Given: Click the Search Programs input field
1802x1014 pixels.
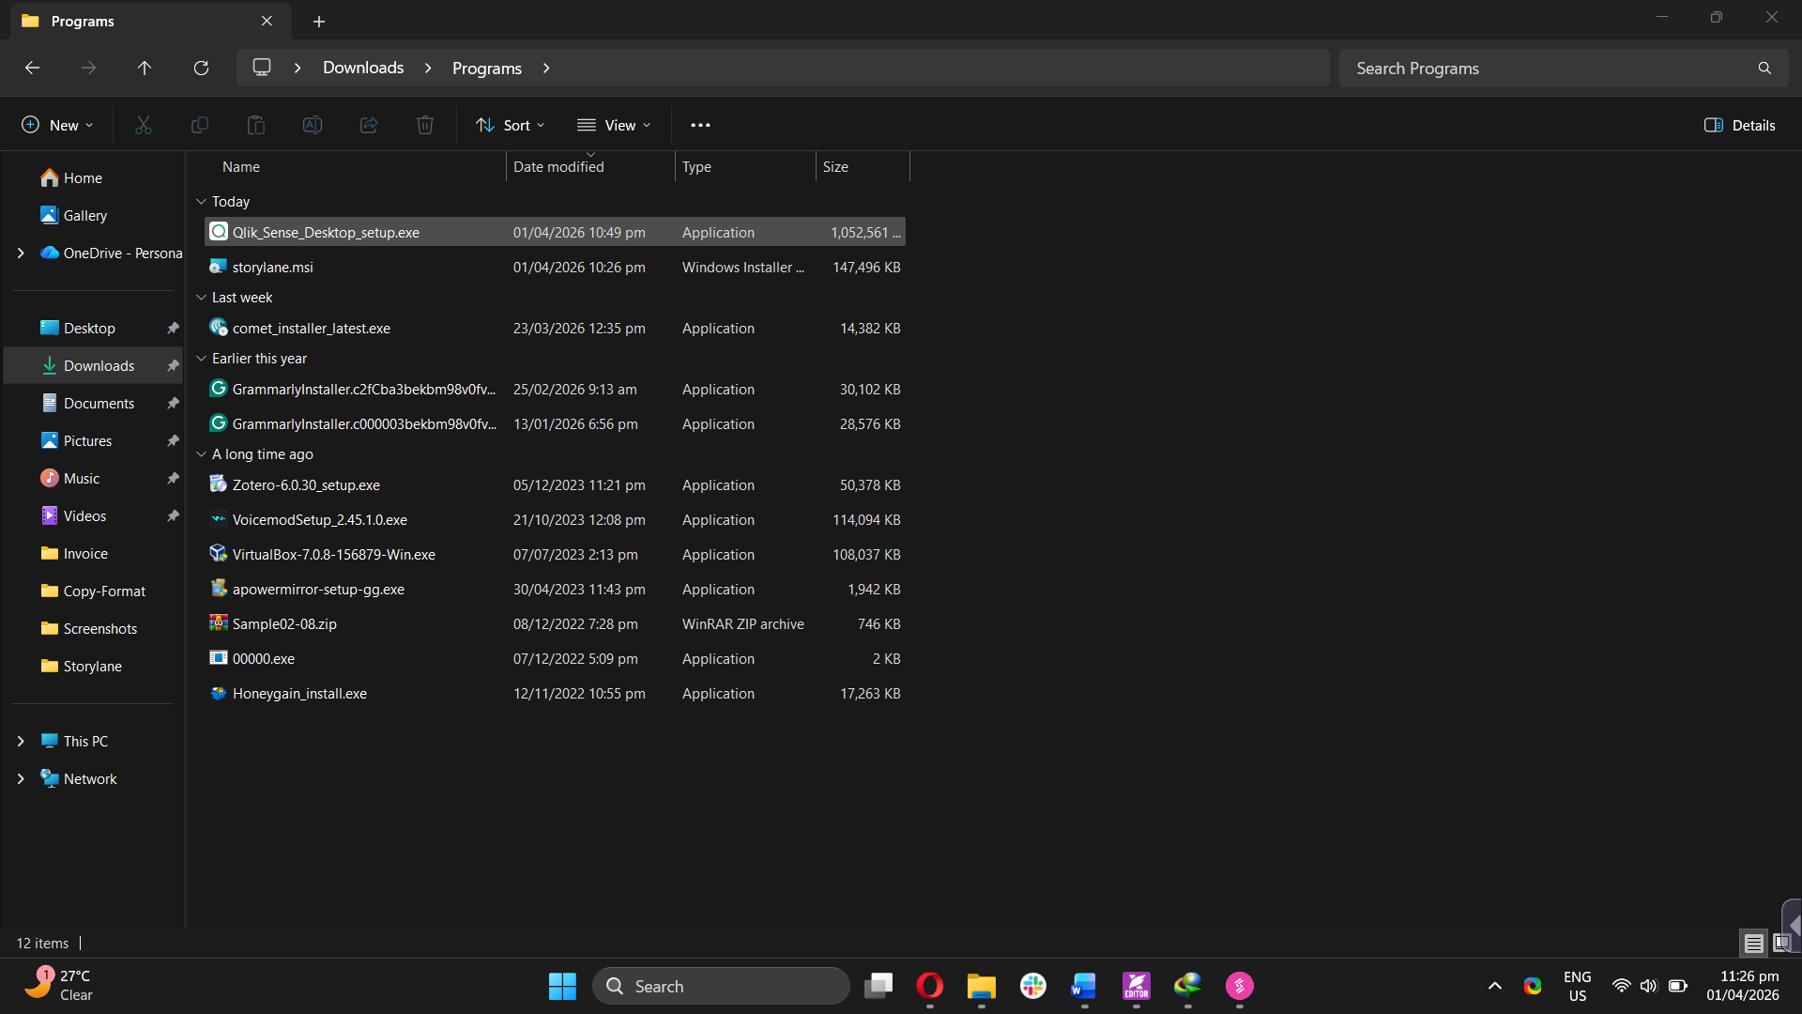Looking at the screenshot, I should [1549, 68].
